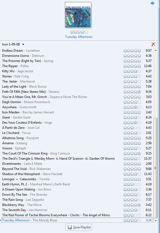Open the Tuesday Afternoon link under album art
Image resolution: width=160 pixels, height=233 pixels.
(x=79, y=37)
